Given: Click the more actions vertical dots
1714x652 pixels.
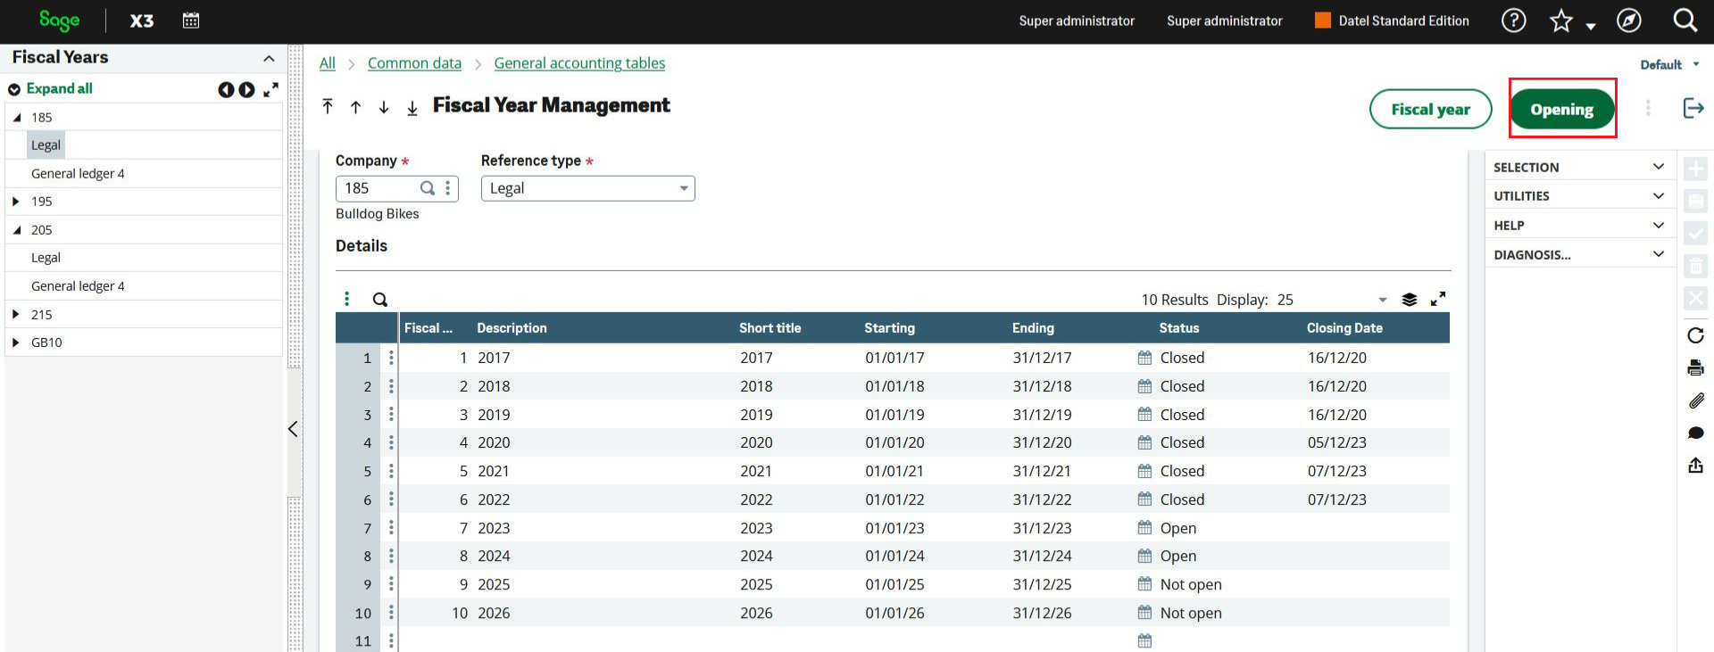Looking at the screenshot, I should coord(1648,108).
